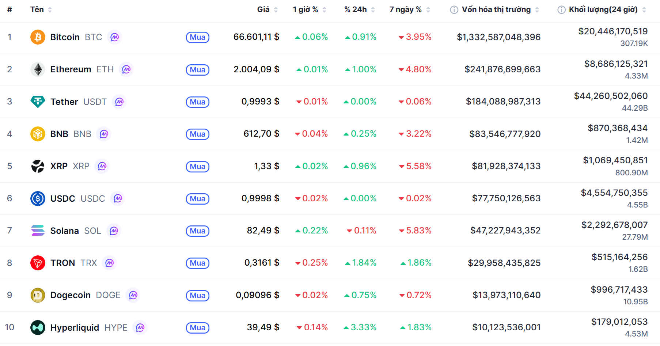Screen dimensions: 660x346
Task: Click the Bitcoin coin logo
Action: click(x=38, y=37)
